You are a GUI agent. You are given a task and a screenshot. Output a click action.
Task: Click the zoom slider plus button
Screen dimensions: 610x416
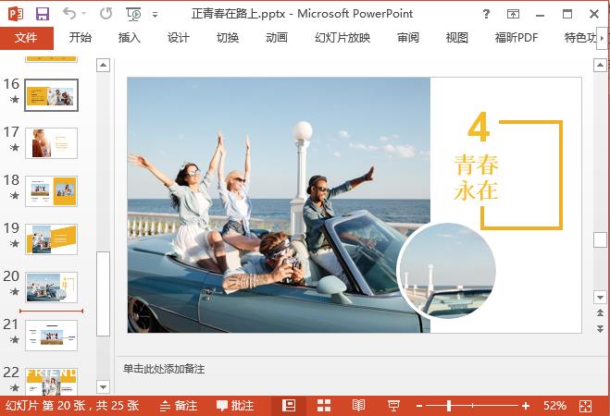click(526, 406)
